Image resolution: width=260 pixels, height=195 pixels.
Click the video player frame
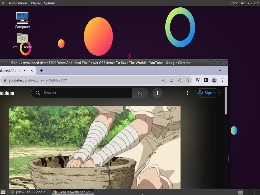[95, 147]
